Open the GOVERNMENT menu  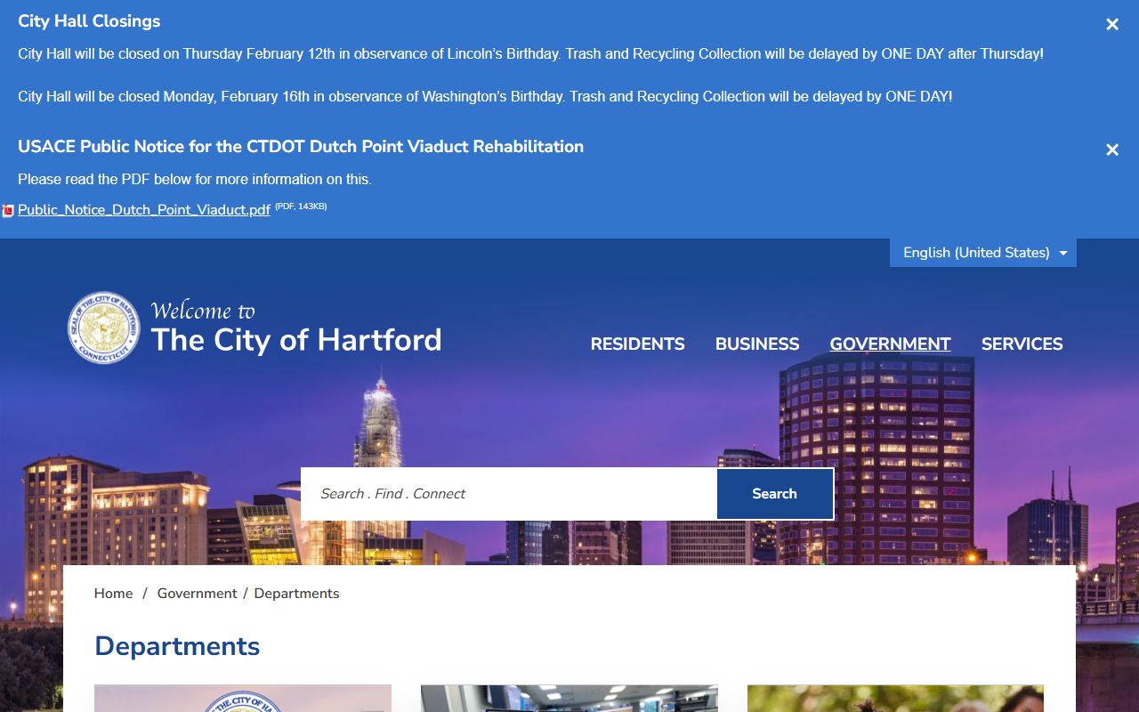tap(891, 344)
